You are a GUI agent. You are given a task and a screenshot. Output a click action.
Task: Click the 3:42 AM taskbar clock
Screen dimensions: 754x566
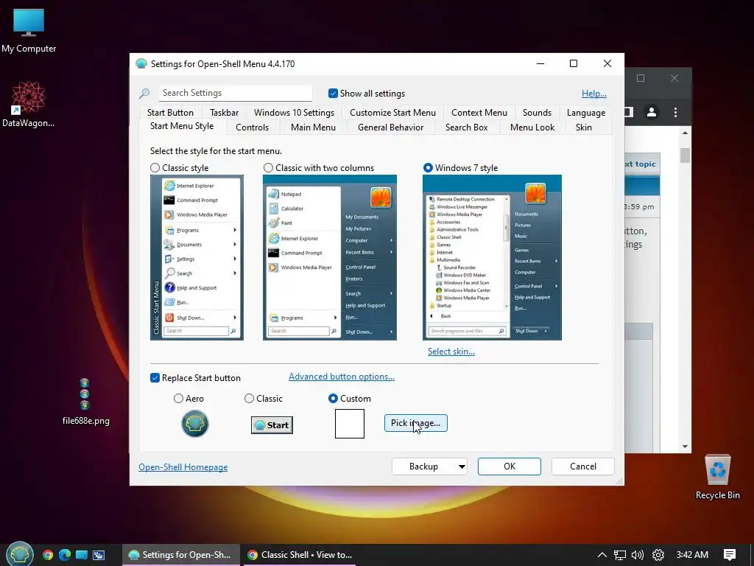tap(692, 555)
